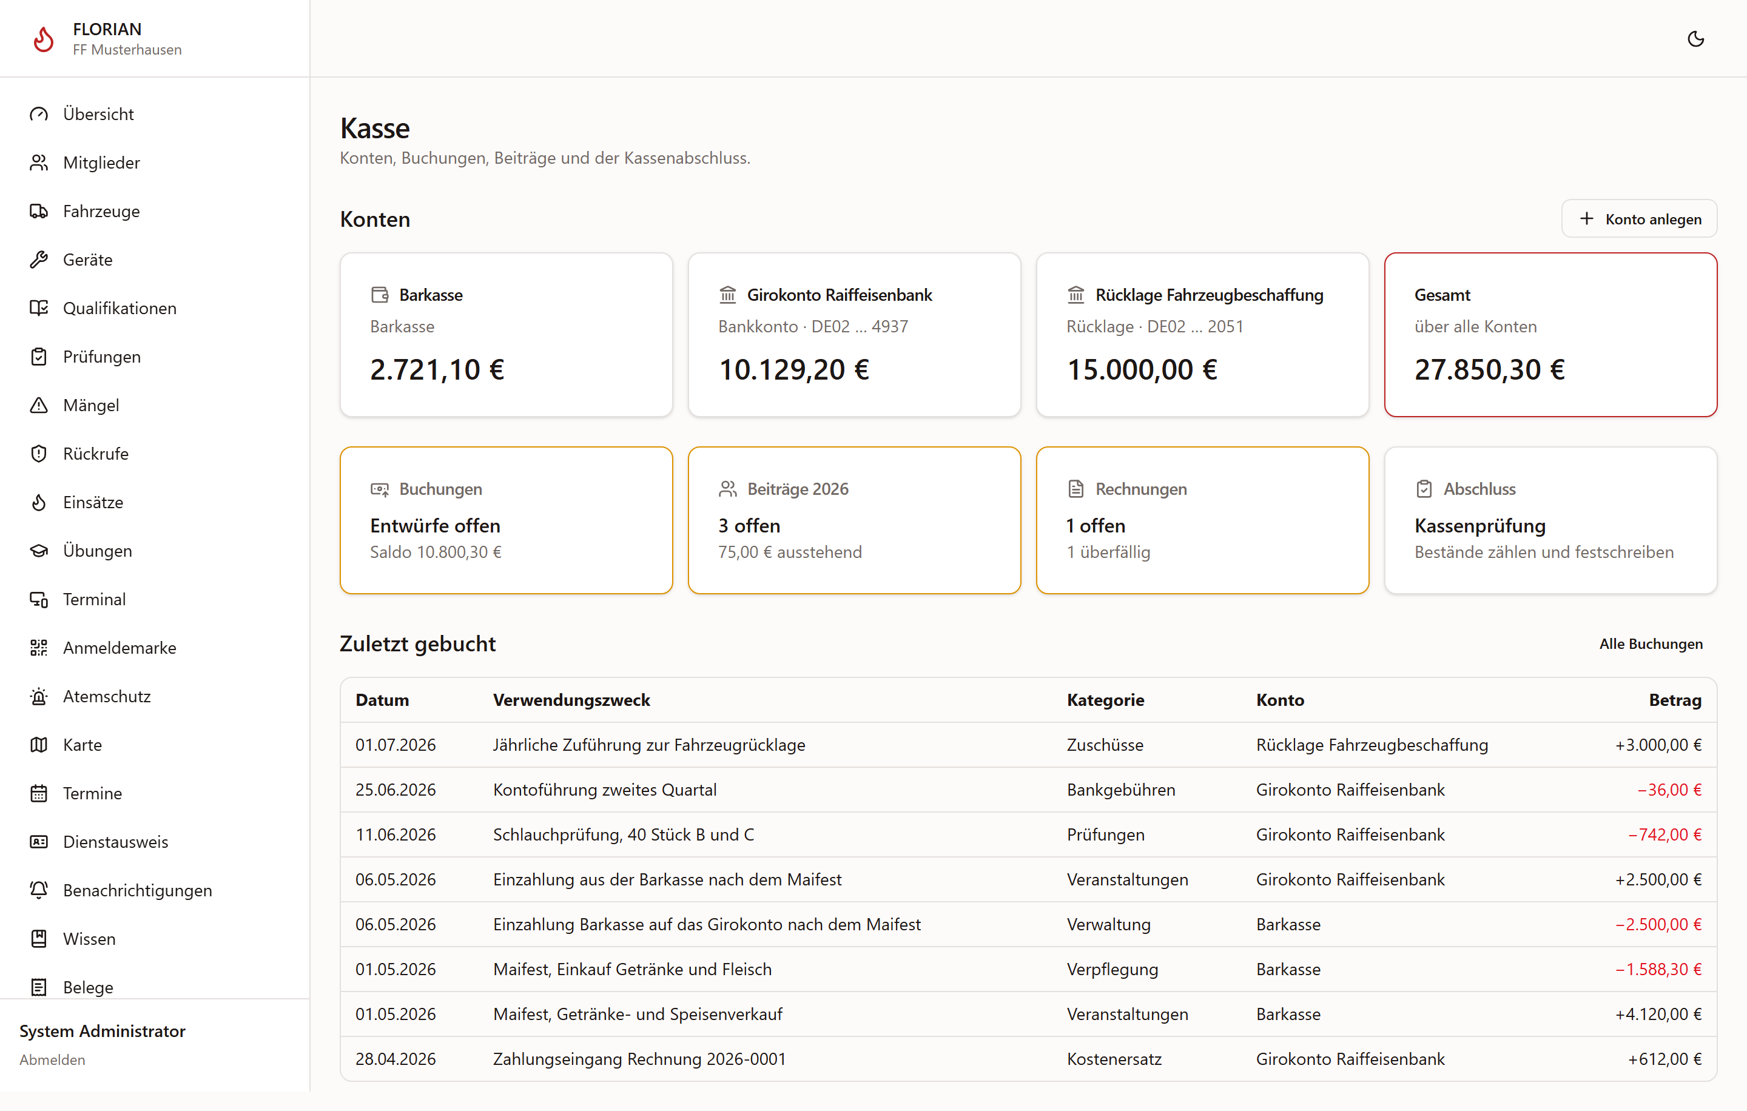This screenshot has width=1747, height=1111.
Task: Open the Girokonto Raiffeisenbank account card
Action: [x=855, y=335]
